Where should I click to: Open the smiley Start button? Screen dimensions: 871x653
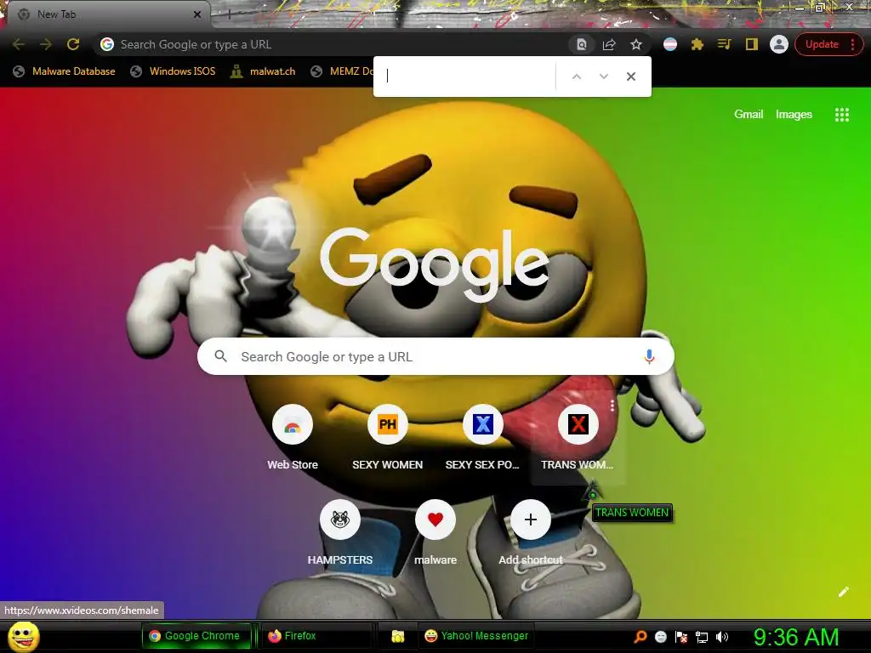point(24,636)
